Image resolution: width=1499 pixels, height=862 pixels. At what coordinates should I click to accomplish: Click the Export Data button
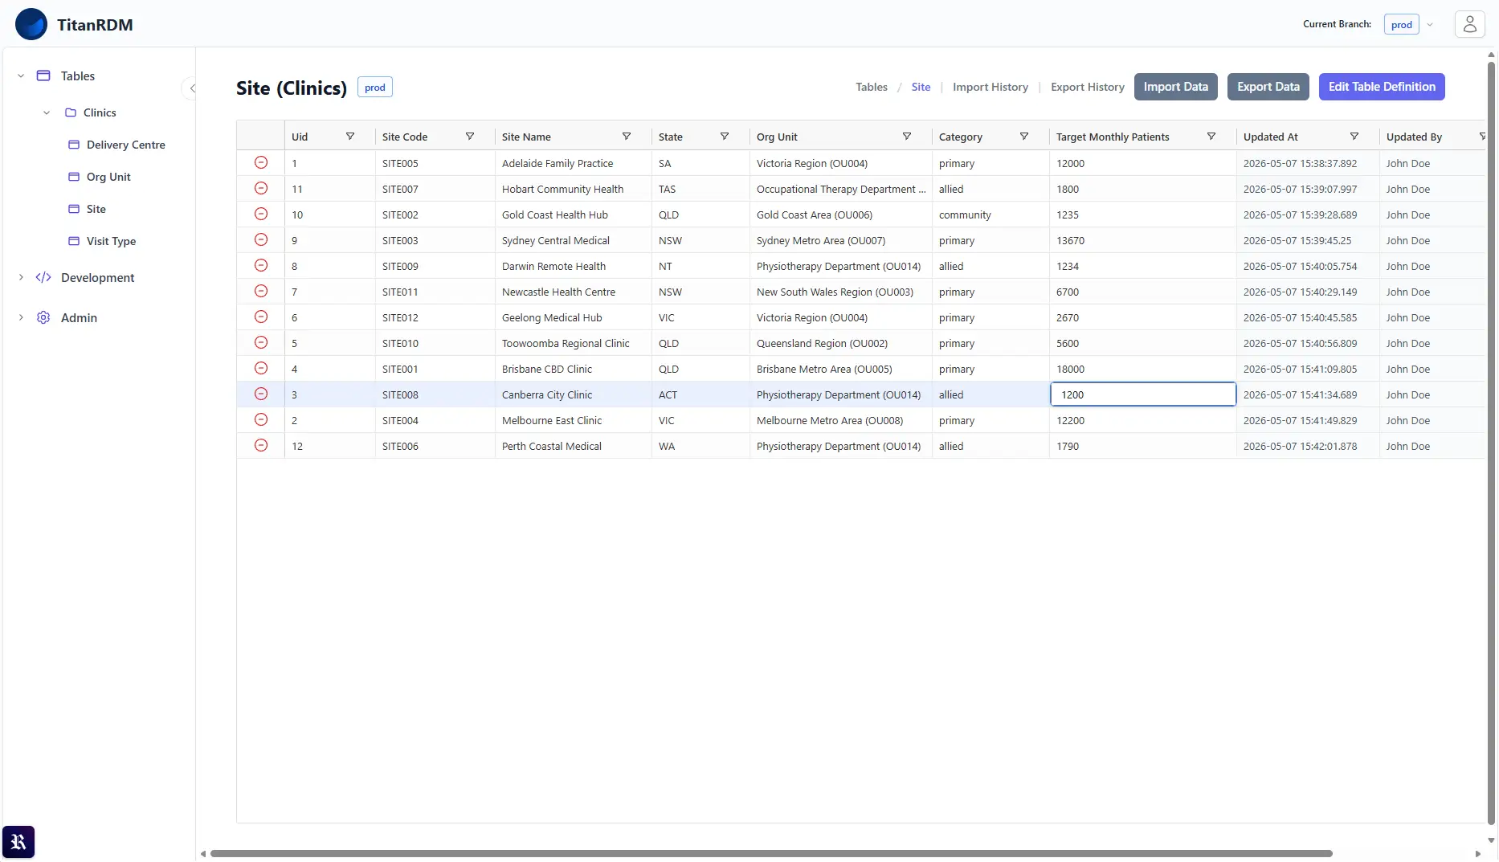(x=1268, y=87)
